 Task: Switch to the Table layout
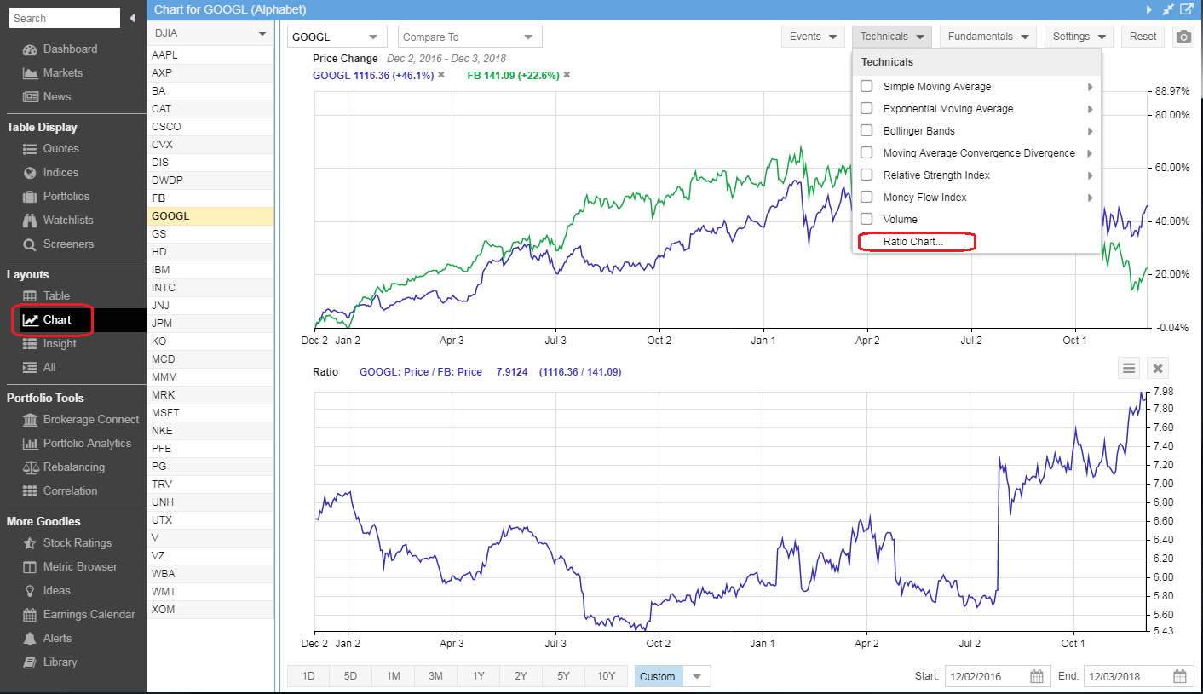click(x=56, y=296)
